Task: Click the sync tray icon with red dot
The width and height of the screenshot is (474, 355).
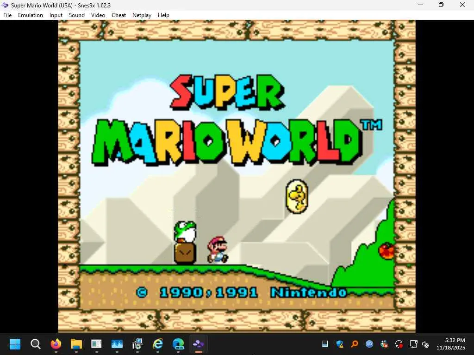Action: click(x=399, y=344)
